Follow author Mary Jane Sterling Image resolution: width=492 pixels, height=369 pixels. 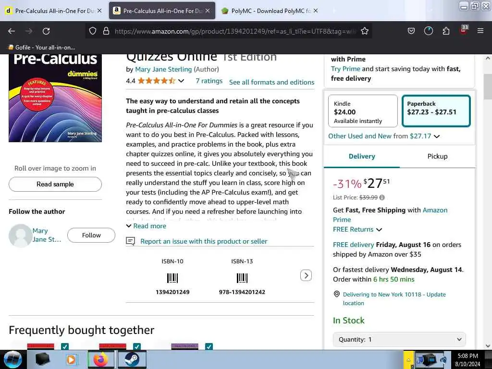pos(91,235)
